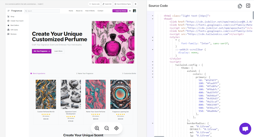Open the Custom Perfume Mix Kit image

(46, 94)
